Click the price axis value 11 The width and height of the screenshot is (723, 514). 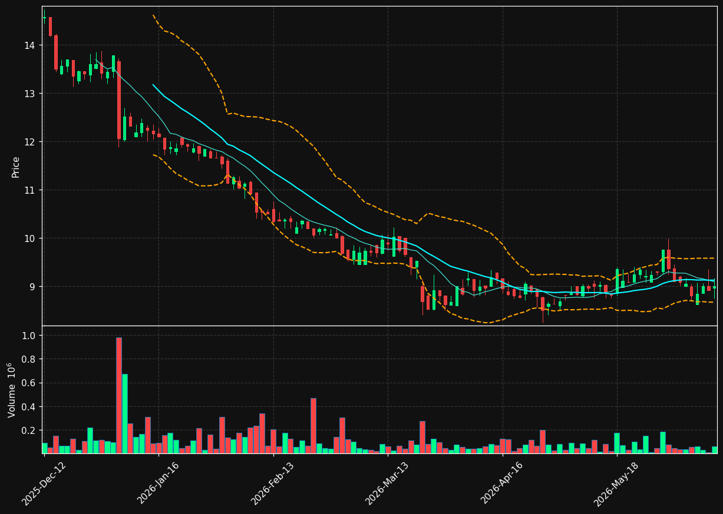pos(30,190)
